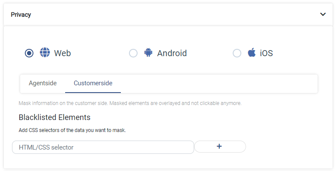Click the Privacy header bar empty area
336x171 pixels.
(171, 15)
